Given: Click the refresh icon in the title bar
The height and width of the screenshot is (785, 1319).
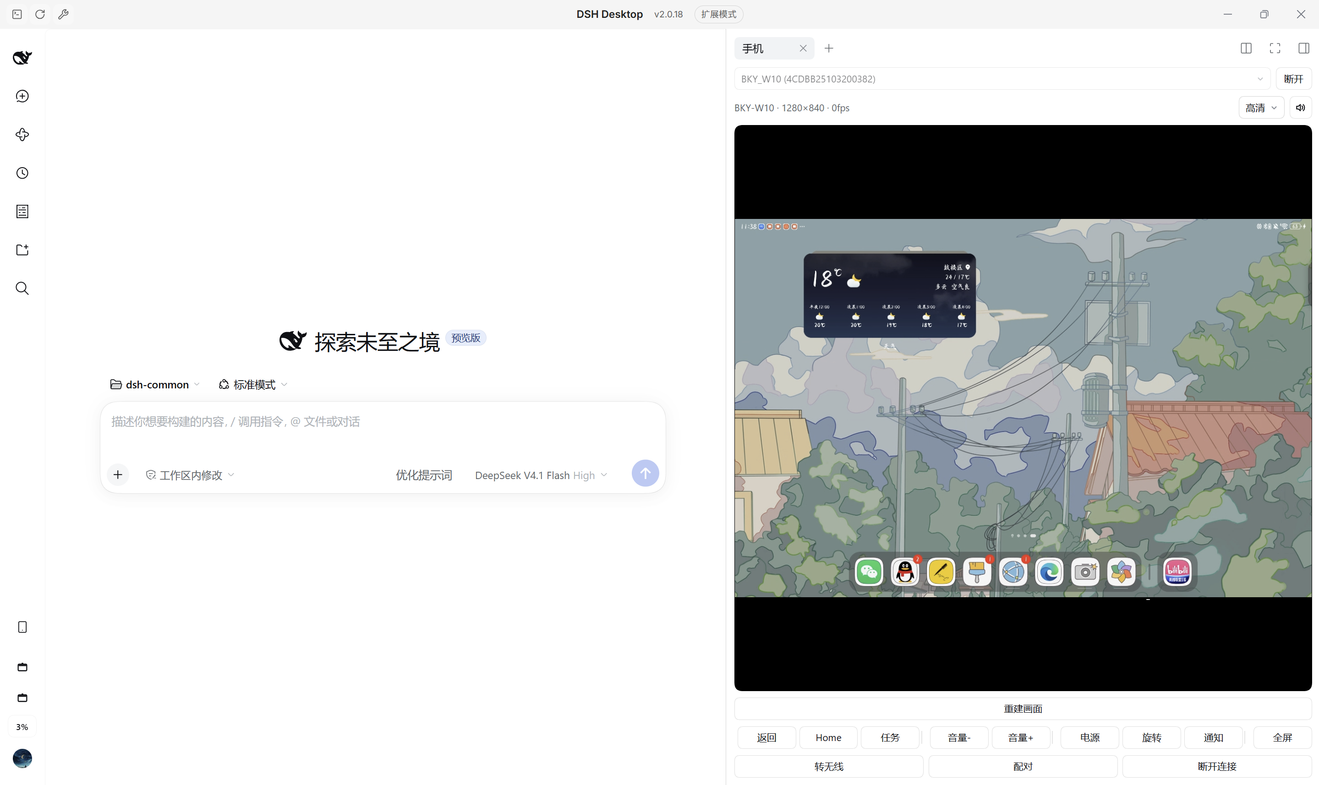Looking at the screenshot, I should (40, 14).
